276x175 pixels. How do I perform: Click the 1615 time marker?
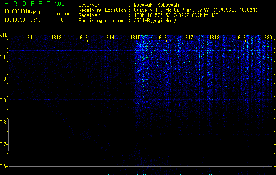[x=135, y=38]
